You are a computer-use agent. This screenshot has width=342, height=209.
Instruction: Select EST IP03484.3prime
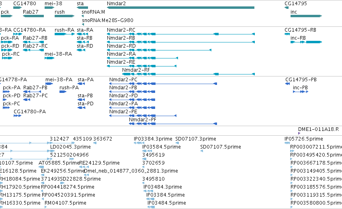click(148, 191)
